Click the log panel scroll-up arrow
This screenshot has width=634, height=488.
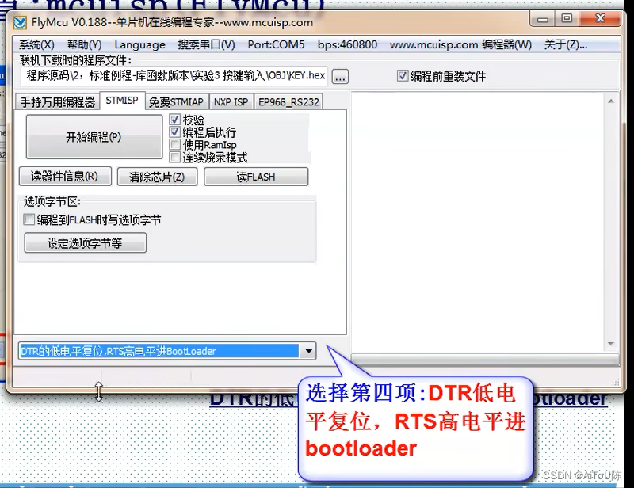[611, 101]
